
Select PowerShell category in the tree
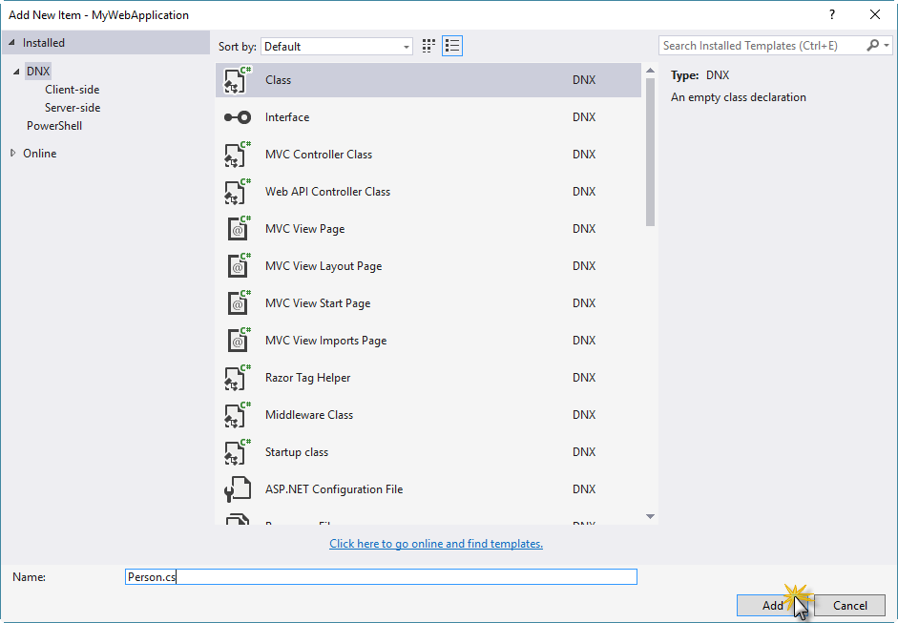pos(54,126)
